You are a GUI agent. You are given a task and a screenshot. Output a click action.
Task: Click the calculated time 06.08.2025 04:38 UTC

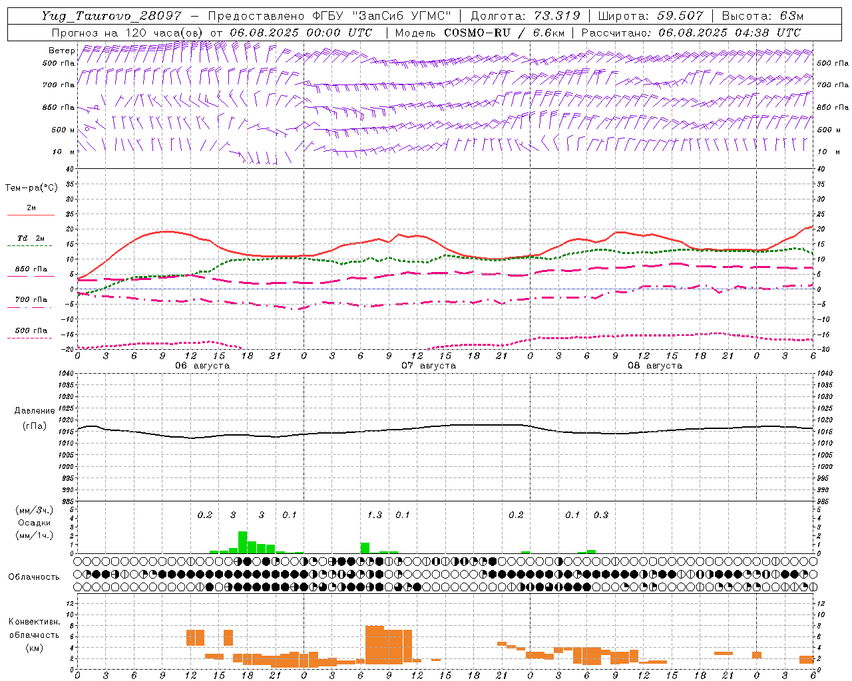point(730,33)
